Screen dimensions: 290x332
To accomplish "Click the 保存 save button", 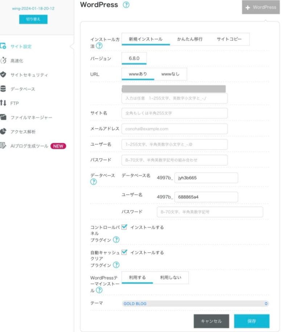I will click(252, 321).
